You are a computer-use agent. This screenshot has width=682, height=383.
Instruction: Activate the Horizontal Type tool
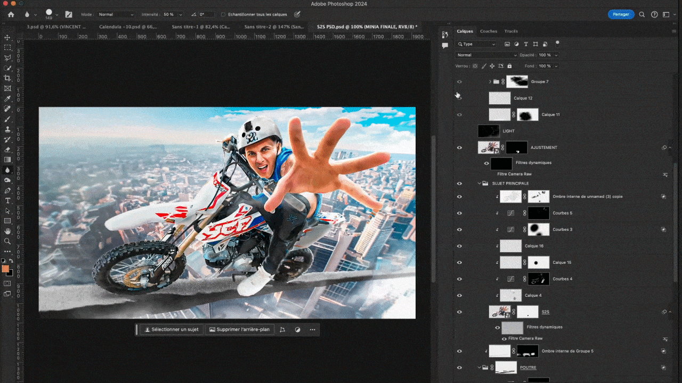point(7,201)
